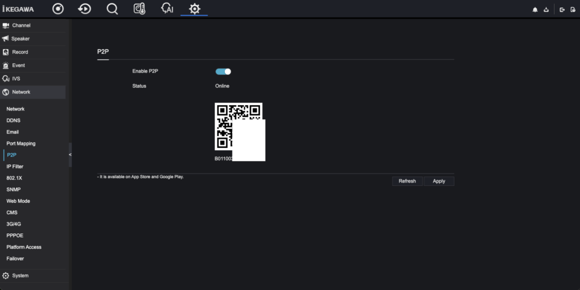Open the 3G/4G submenu item
This screenshot has height=290, width=580.
click(x=14, y=224)
